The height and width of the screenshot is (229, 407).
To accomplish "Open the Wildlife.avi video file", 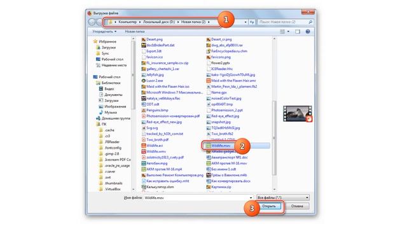I will click(153, 146).
